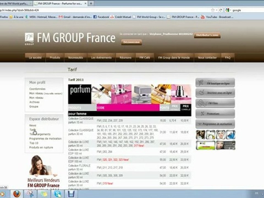Open the FM World Group bookmark

149,17
